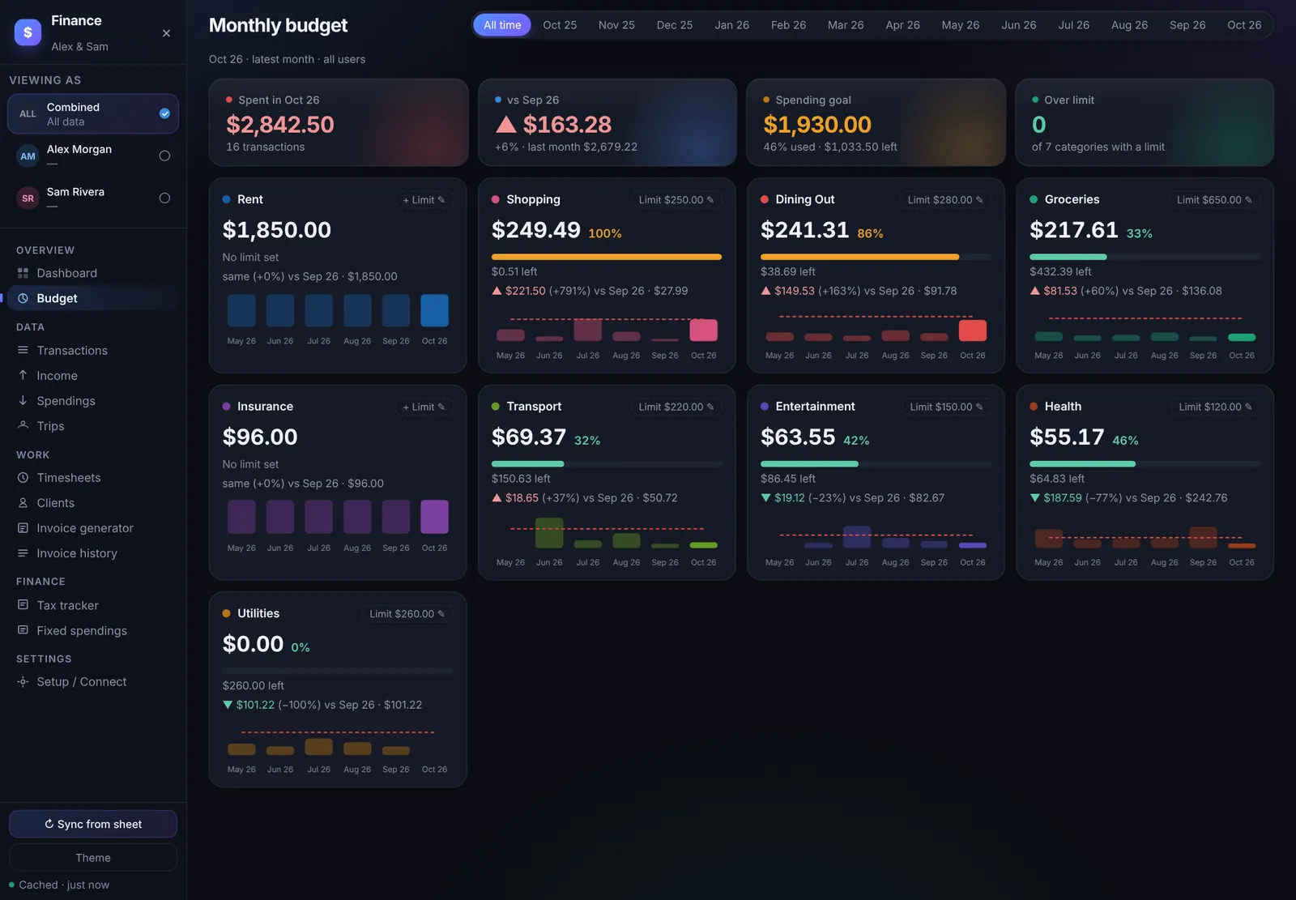Click the Sync from sheet button
Viewport: 1296px width, 900px height.
(x=93, y=824)
